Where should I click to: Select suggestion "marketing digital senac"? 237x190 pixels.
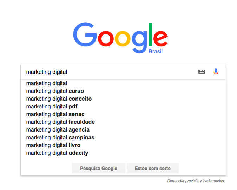(55, 114)
